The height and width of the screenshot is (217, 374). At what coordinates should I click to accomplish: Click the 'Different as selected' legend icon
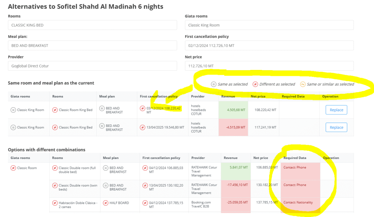coord(255,84)
